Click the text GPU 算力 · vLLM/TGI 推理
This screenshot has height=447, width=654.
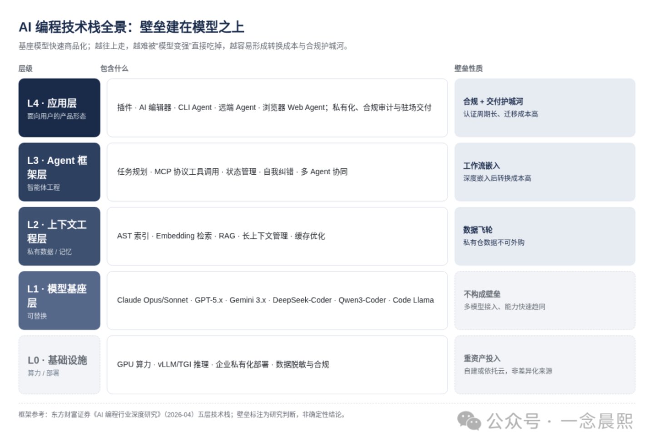click(163, 364)
